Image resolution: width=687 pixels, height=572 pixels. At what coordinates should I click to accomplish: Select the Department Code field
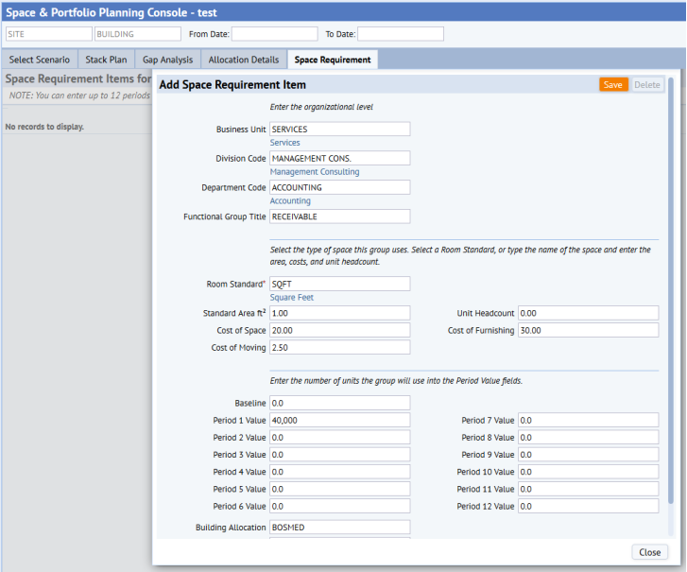[x=339, y=188]
